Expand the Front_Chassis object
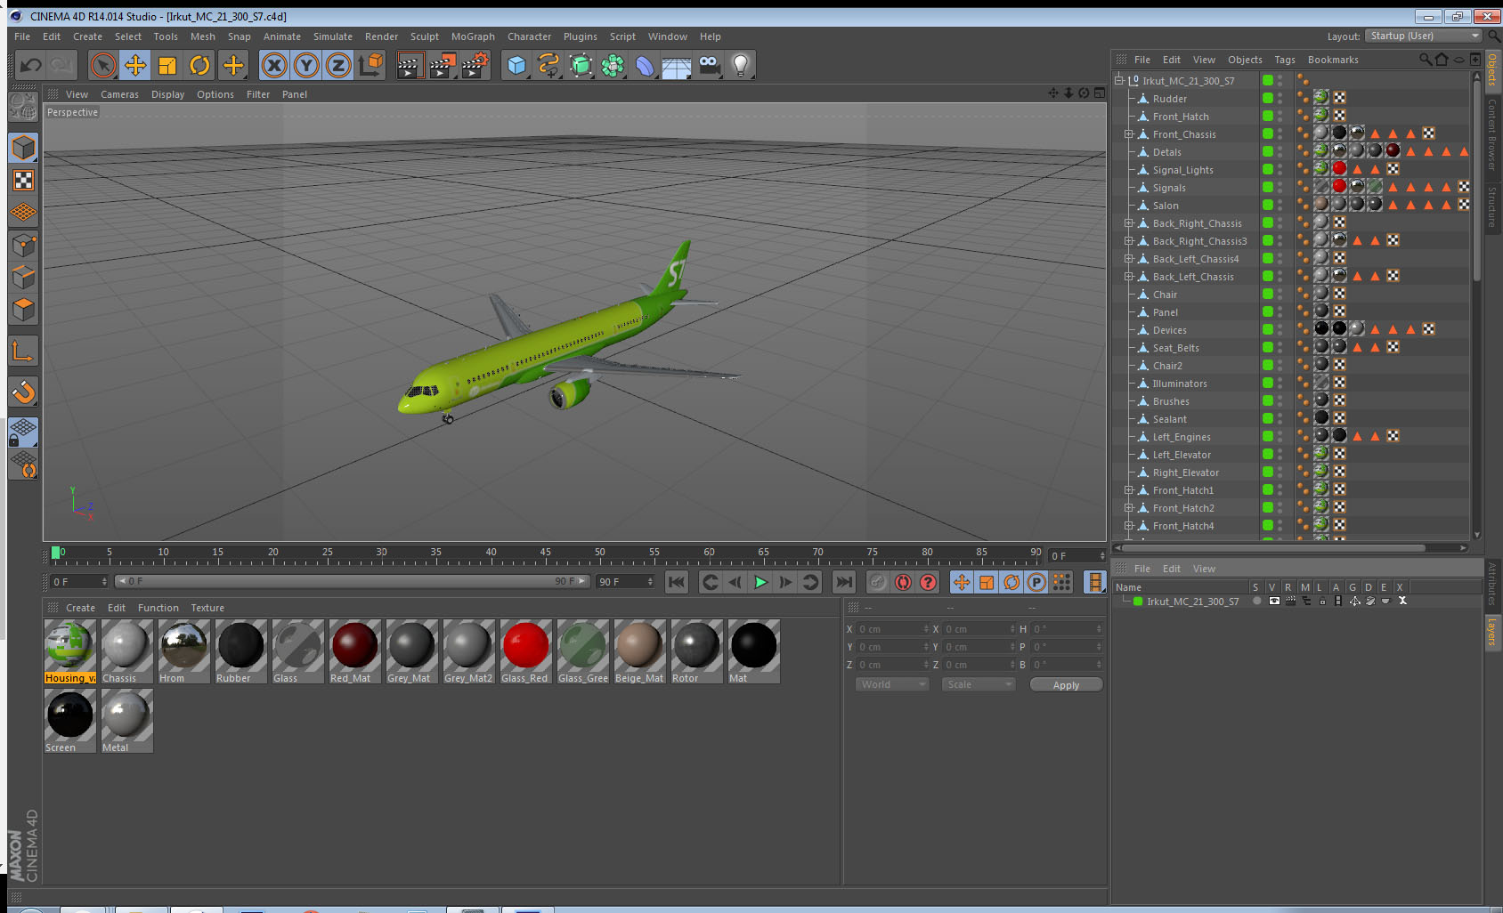The height and width of the screenshot is (913, 1503). click(x=1128, y=134)
